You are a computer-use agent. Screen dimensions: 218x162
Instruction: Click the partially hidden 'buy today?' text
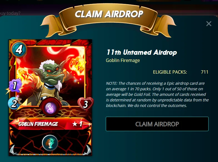coord(10,13)
